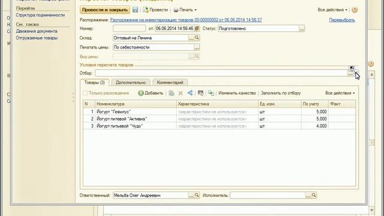Click the Статус field Подготовлено
This screenshot has height=216, width=384.
[259, 29]
